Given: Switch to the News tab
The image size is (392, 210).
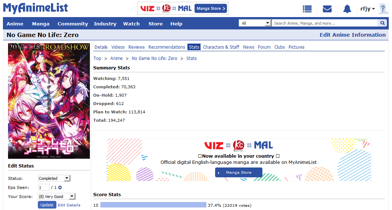Looking at the screenshot, I should [249, 47].
